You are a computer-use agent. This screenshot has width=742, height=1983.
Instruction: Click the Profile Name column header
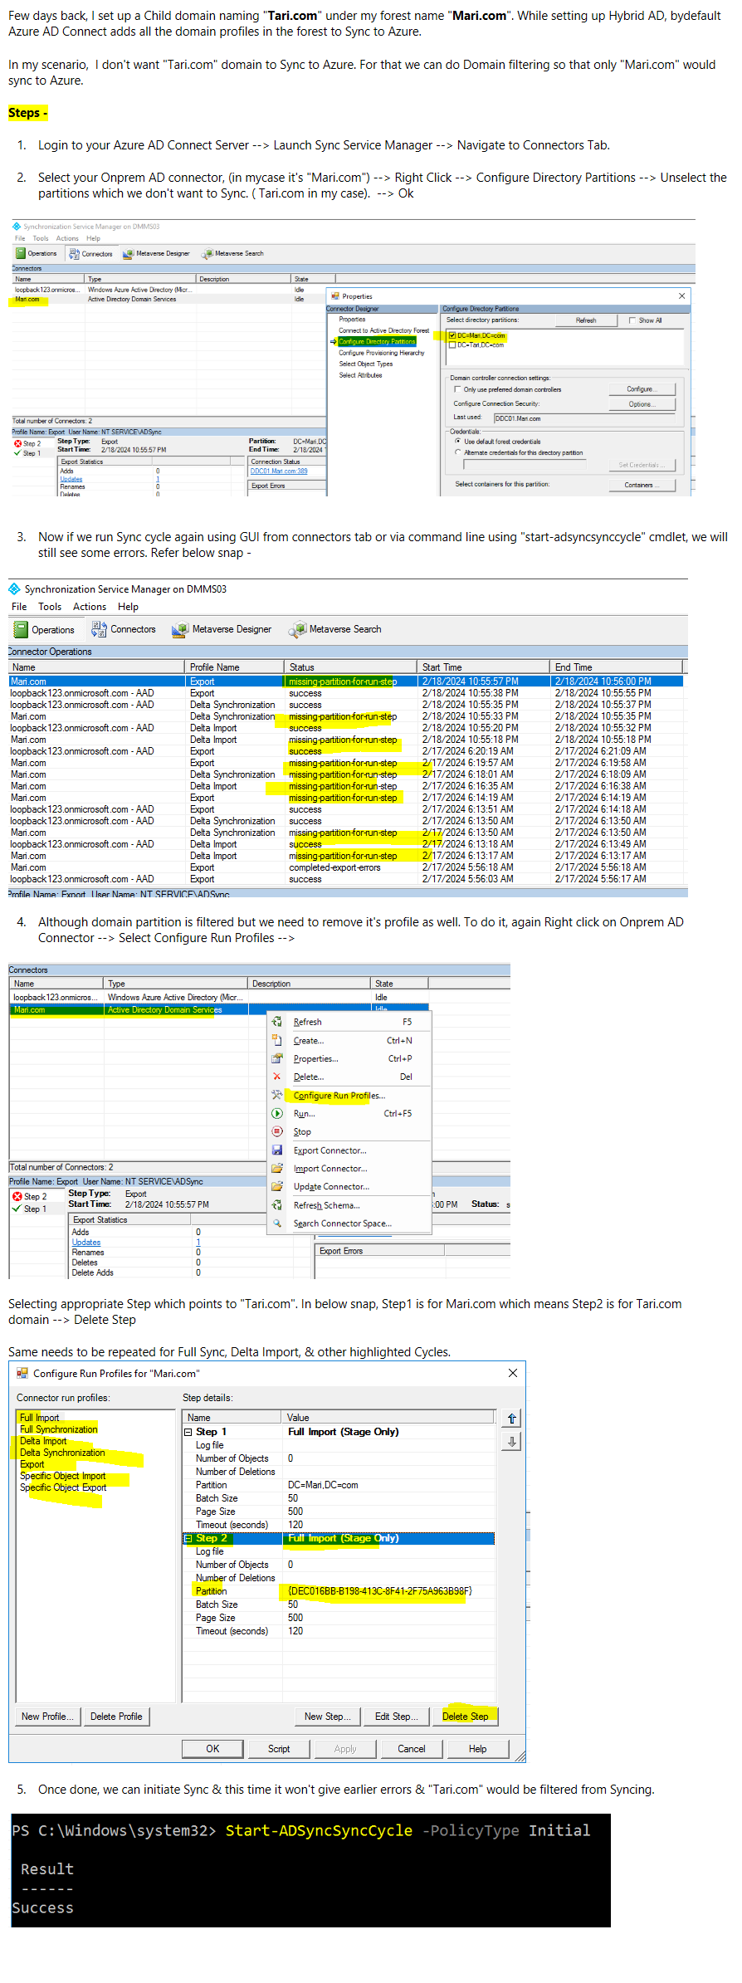click(233, 667)
